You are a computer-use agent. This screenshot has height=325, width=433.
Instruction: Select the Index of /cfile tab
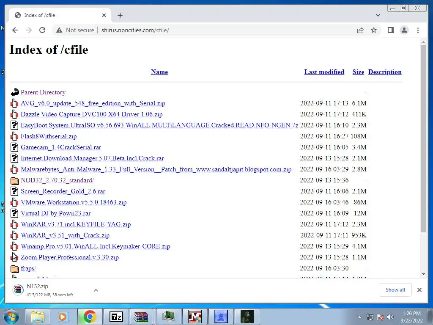[x=60, y=15]
